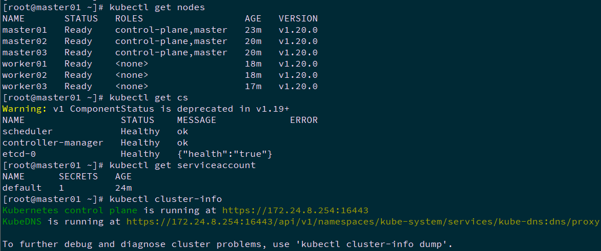The height and width of the screenshot is (251, 601).
Task: Click the worker03 node name
Action: click(25, 86)
